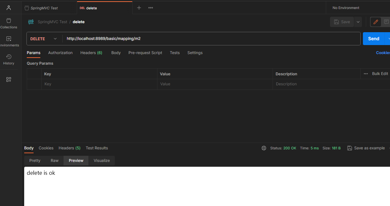390x206 pixels.
Task: Open the request Body tab
Action: click(116, 53)
